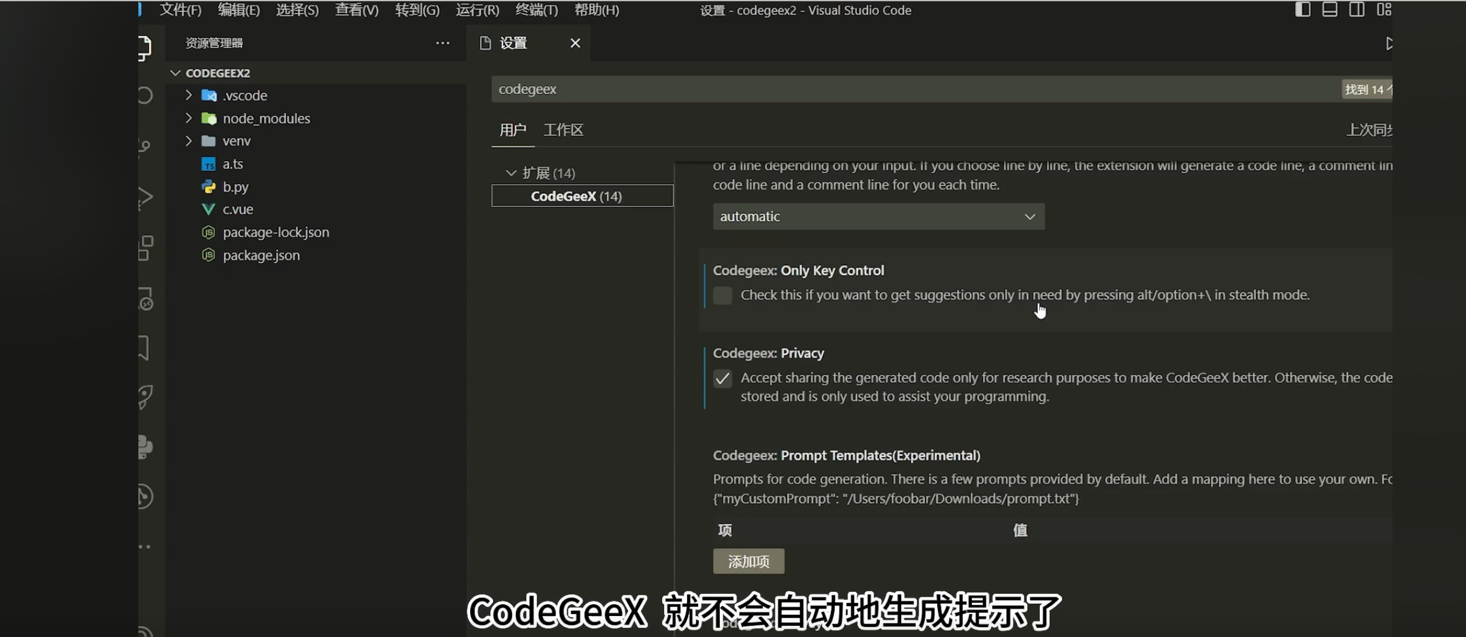The height and width of the screenshot is (637, 1466).
Task: Click the 资源管理器 panel title
Action: (x=214, y=43)
